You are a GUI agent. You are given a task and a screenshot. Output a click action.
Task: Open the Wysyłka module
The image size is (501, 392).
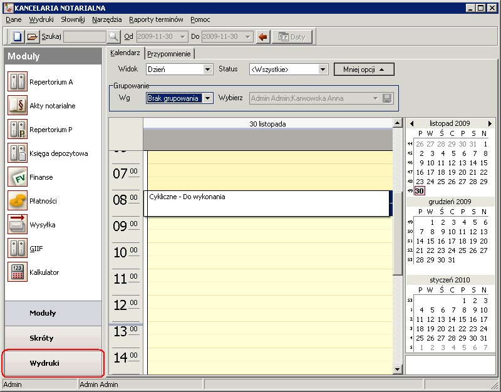point(41,225)
